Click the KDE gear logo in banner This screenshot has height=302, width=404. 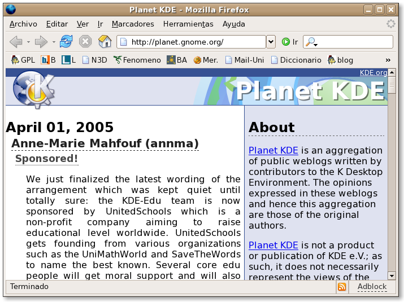click(x=33, y=88)
